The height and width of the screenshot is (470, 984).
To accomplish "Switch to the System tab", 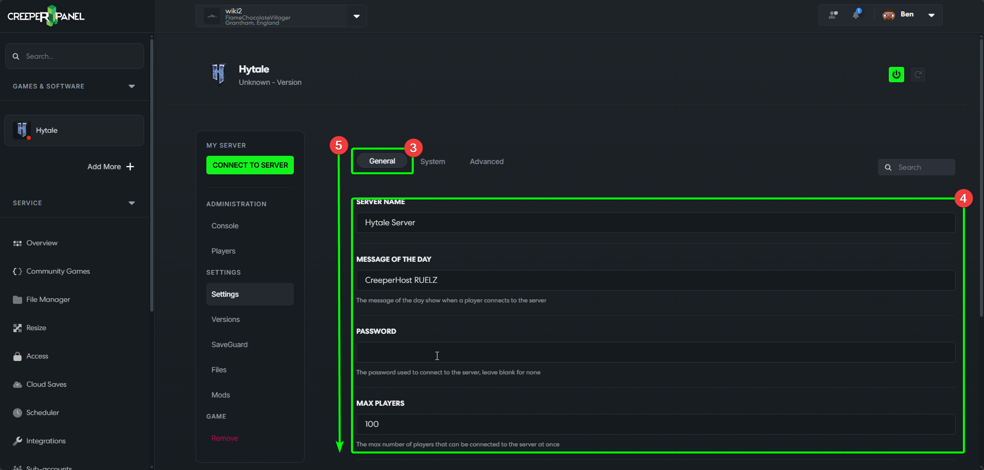I will pos(432,161).
